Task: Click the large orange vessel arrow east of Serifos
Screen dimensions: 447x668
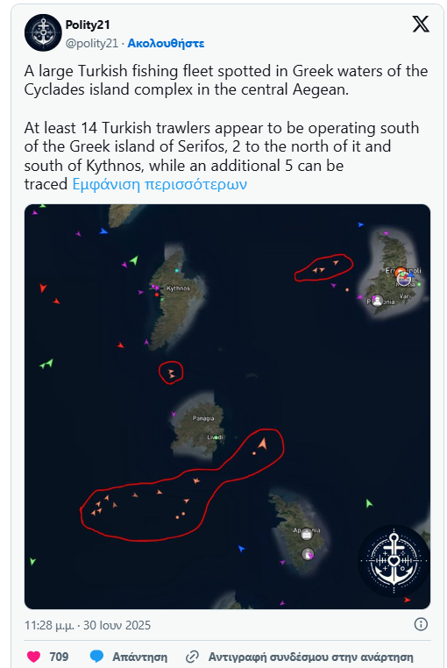Action: click(x=262, y=444)
